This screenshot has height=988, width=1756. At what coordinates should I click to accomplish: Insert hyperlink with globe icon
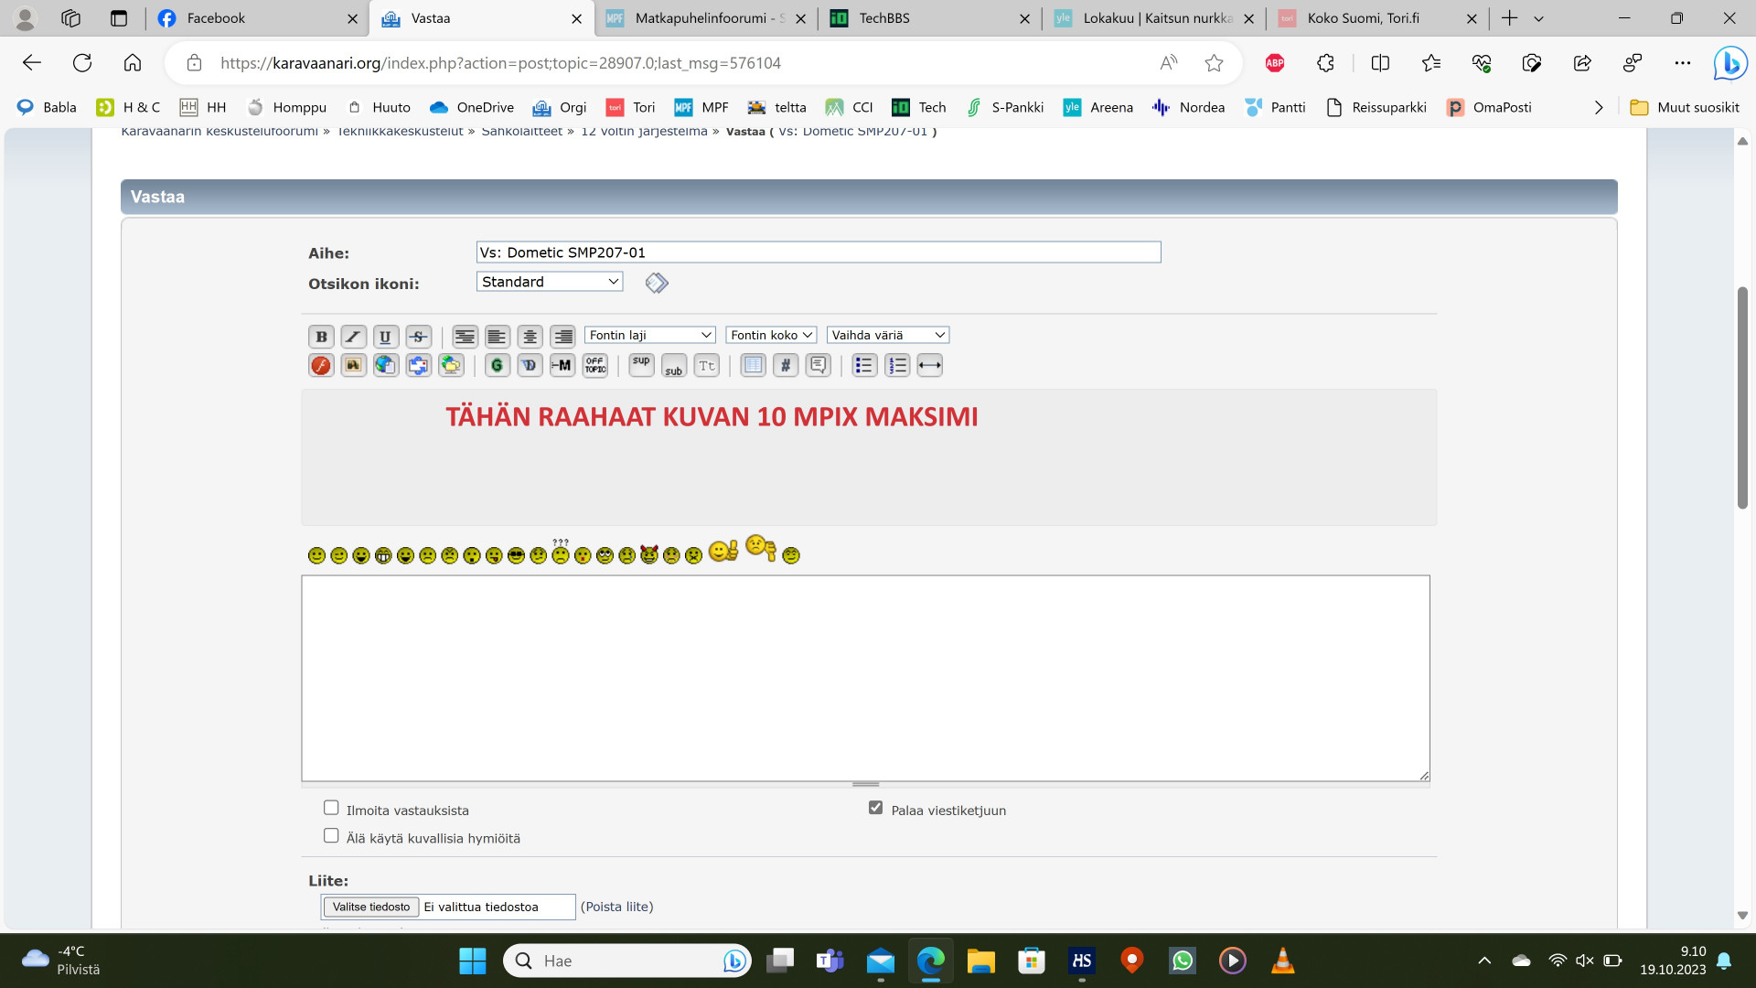pyautogui.click(x=385, y=366)
